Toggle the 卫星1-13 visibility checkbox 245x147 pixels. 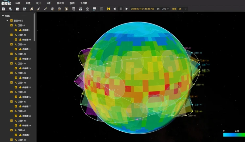coord(12,63)
